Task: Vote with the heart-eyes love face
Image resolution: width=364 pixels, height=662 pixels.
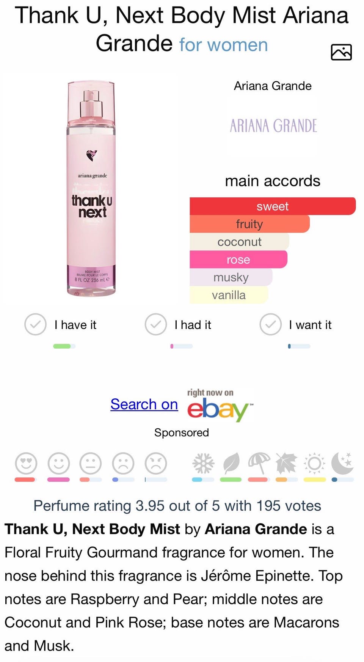Action: 26,463
